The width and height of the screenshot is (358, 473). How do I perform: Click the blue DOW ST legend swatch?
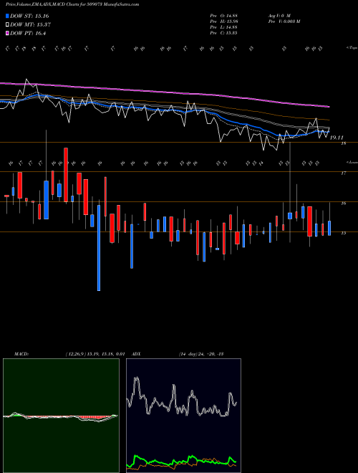coord(8,16)
